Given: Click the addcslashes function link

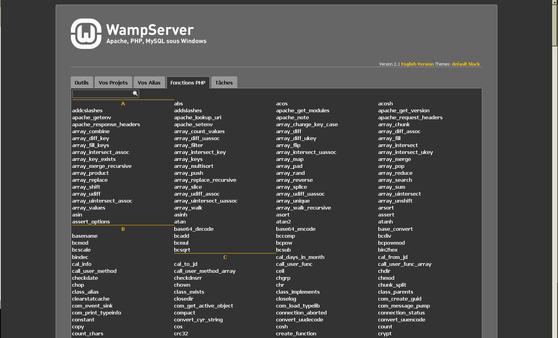Looking at the screenshot, I should [87, 111].
